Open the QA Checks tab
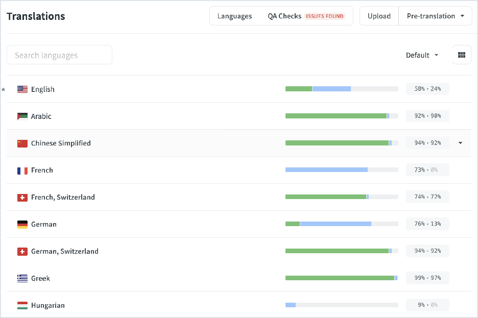 [x=284, y=16]
